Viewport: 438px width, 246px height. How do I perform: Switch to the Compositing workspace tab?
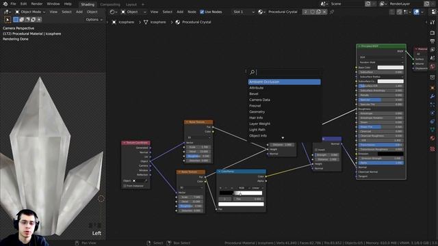point(110,5)
